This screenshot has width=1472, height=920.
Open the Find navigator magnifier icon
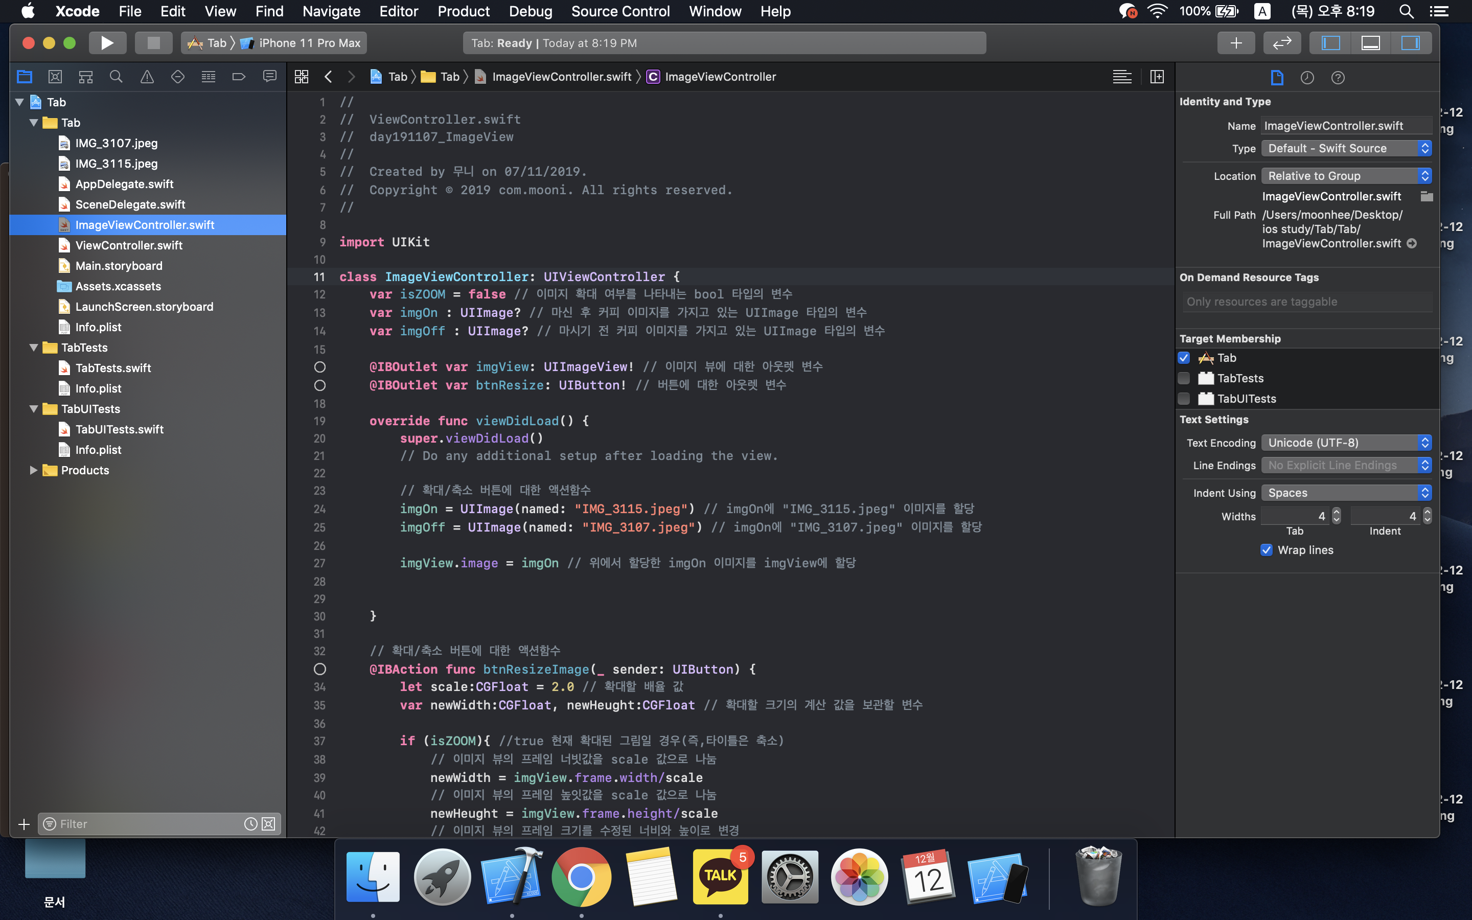(x=116, y=77)
